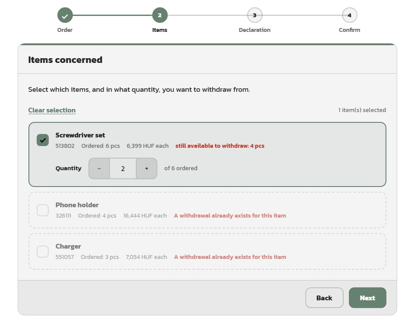Click Phone holder's withdrawal already exists warning

(x=230, y=216)
